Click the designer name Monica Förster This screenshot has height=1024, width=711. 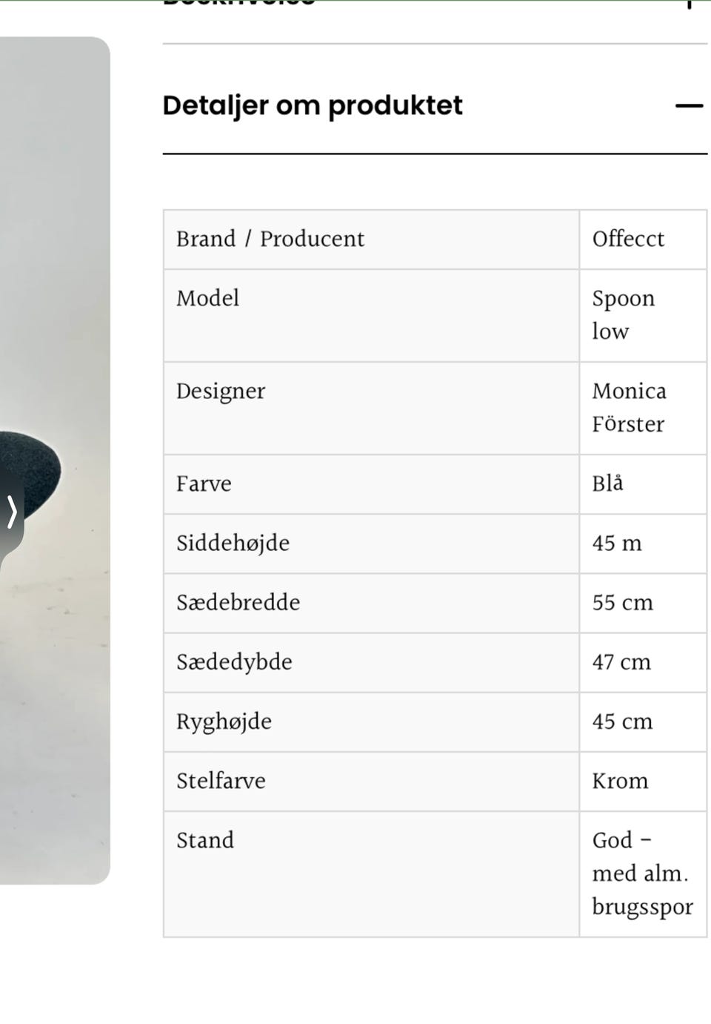pos(630,407)
